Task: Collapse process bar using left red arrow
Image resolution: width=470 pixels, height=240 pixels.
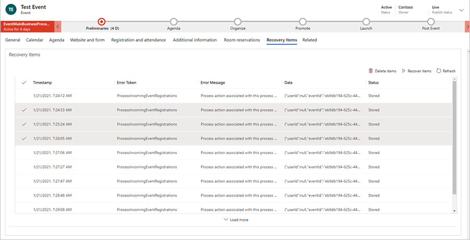Action: tap(58, 26)
